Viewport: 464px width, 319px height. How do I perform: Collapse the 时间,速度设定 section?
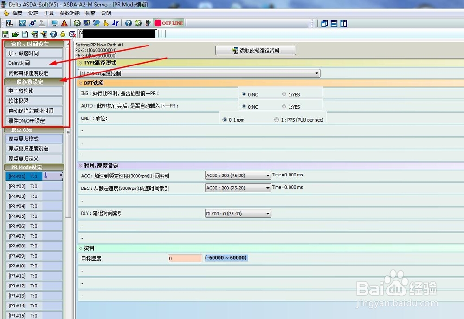80,166
